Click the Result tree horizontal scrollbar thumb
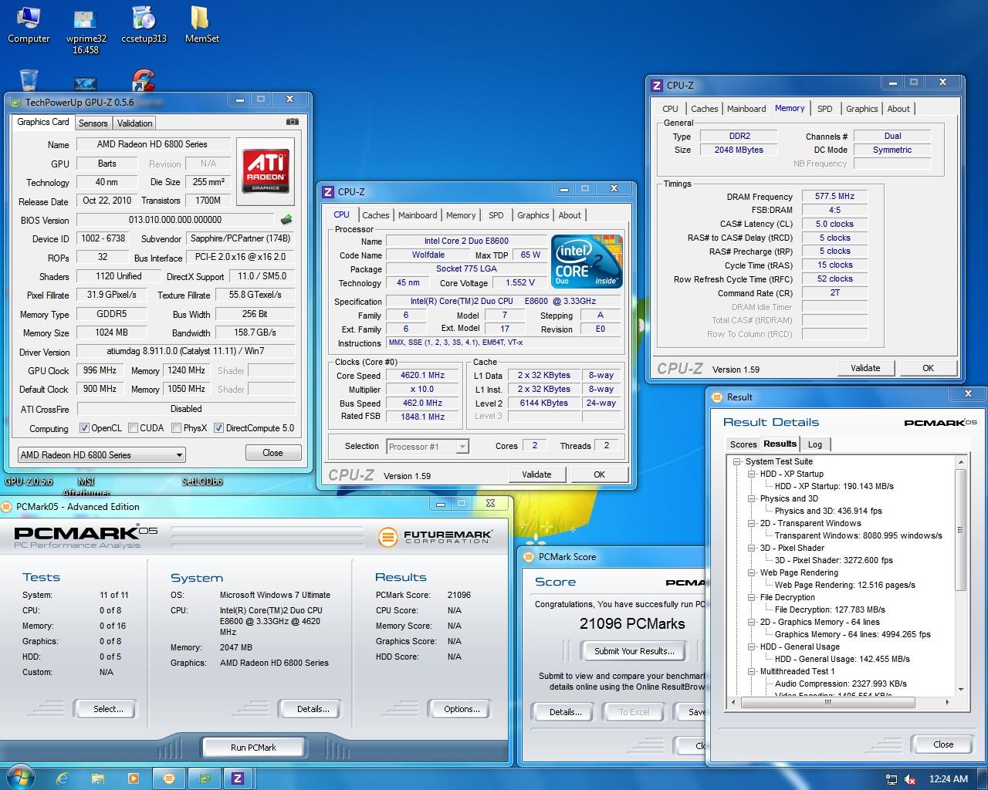The width and height of the screenshot is (988, 790). (827, 703)
